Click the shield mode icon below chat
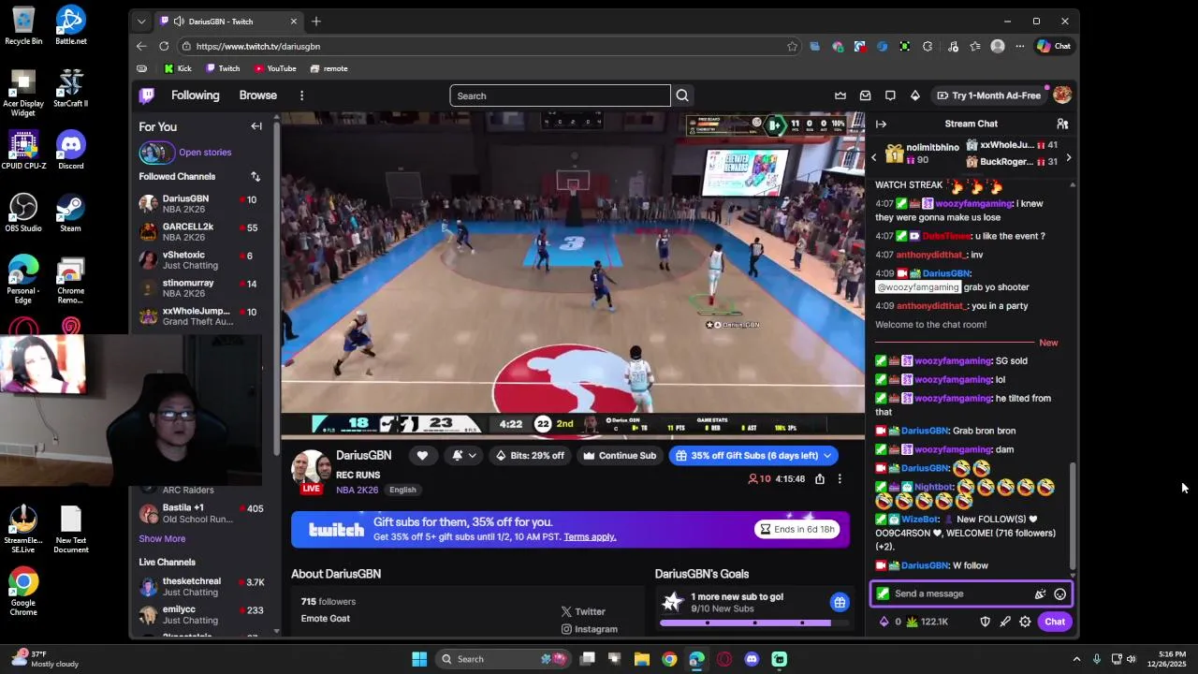 pyautogui.click(x=985, y=622)
